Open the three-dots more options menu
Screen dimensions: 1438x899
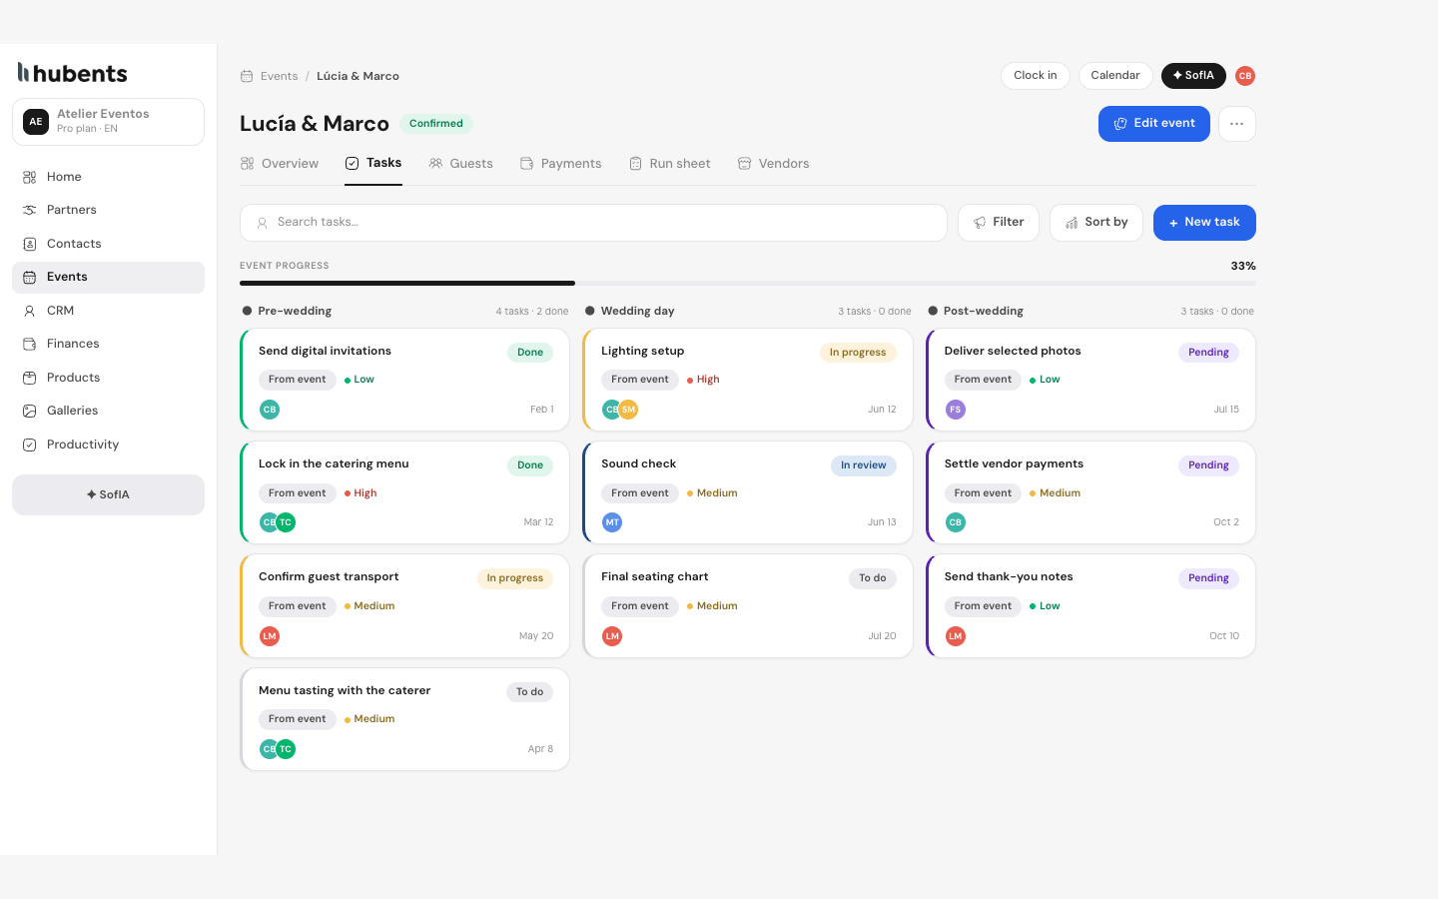(1237, 124)
